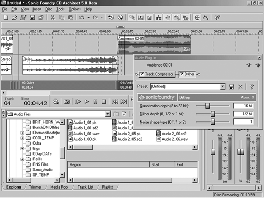The height and width of the screenshot is (198, 264).
Task: Expand the Gigs folder tree node
Action: pyautogui.click(x=22, y=149)
